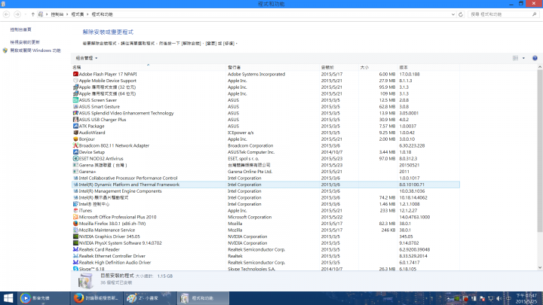
Task: Sort by the 名稱 name column header
Action: coord(149,68)
